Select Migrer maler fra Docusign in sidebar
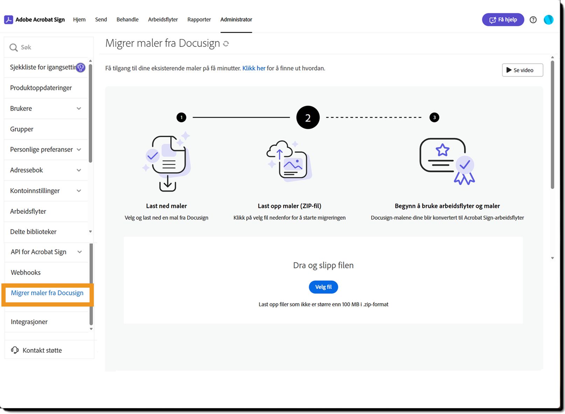Screen dimensions: 565x414 point(47,293)
